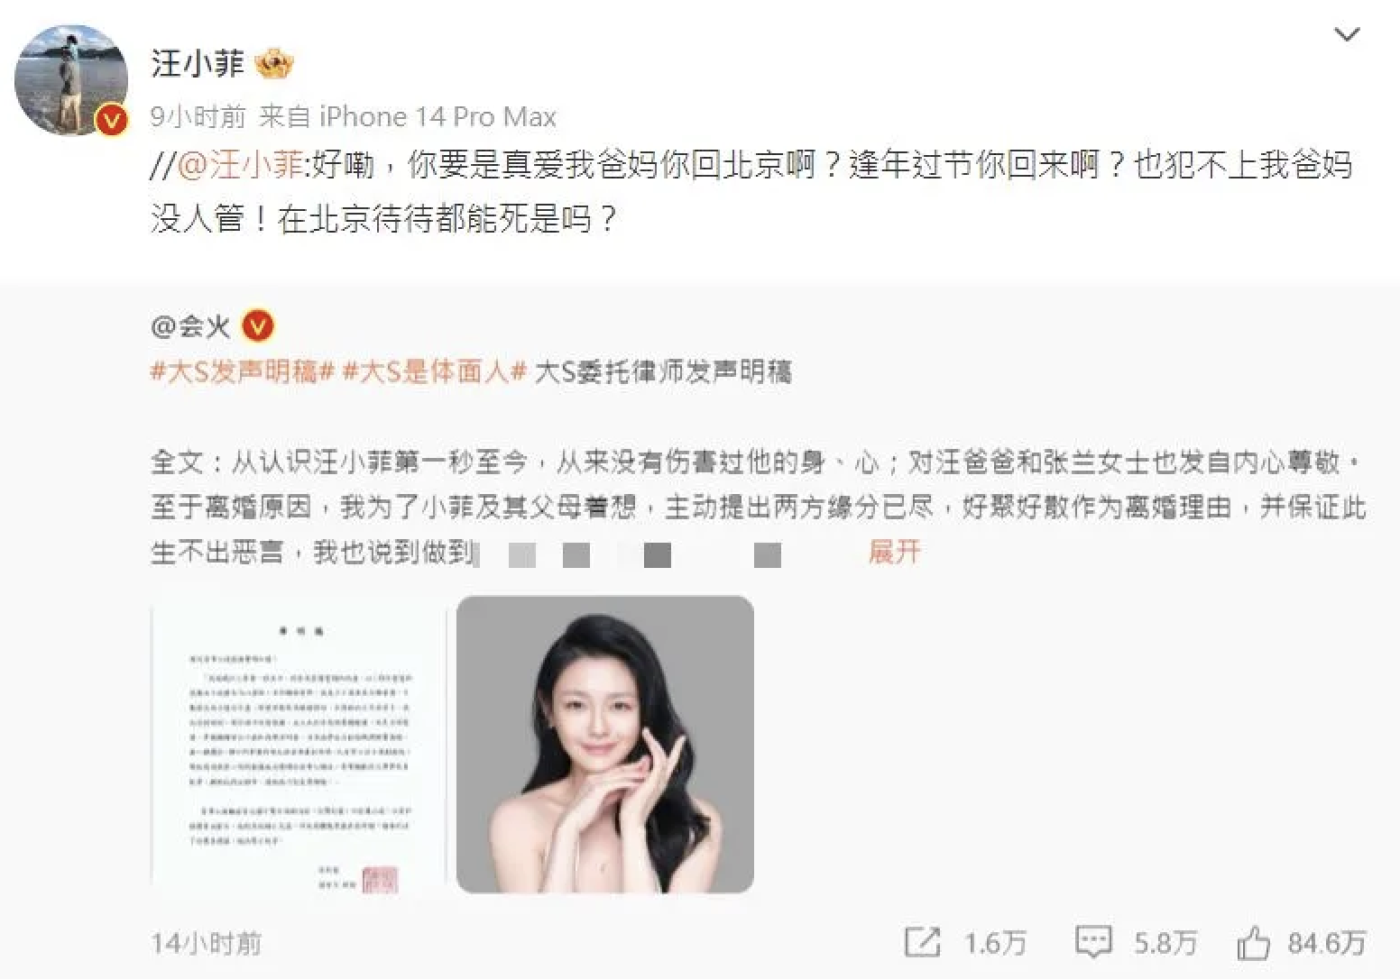Click the comment bubble icon
1400x979 pixels.
coord(1093,943)
